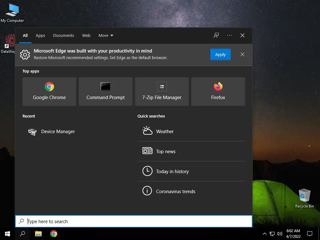The image size is (320, 240).
Task: Open 7-Zip File Manager tile
Action: 162,92
